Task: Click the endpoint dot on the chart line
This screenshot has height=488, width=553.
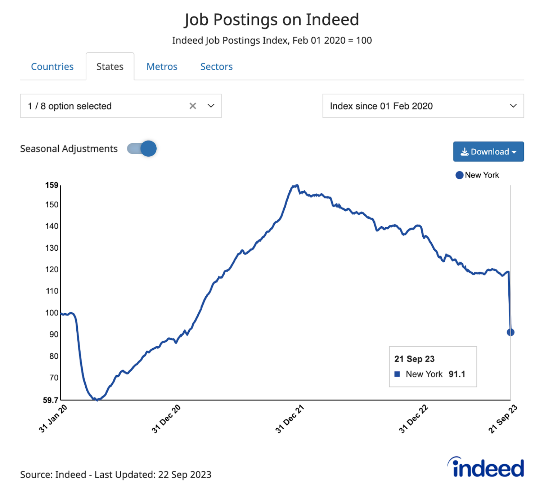Action: pos(511,332)
